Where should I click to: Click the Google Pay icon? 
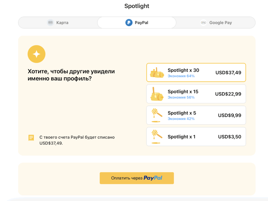coord(203,23)
